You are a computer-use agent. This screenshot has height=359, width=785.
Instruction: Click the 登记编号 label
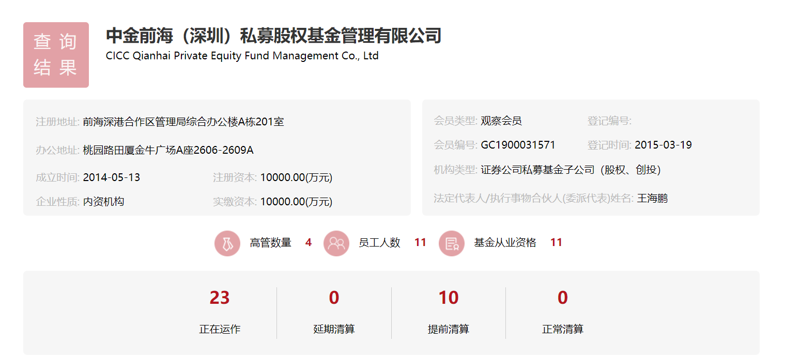click(x=609, y=121)
